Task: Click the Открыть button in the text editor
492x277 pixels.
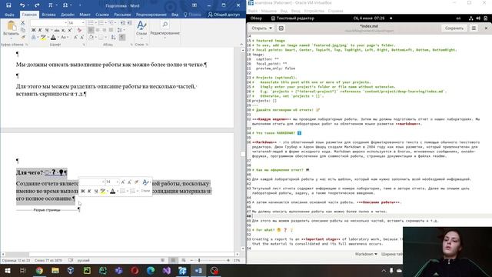Action: 261,28
